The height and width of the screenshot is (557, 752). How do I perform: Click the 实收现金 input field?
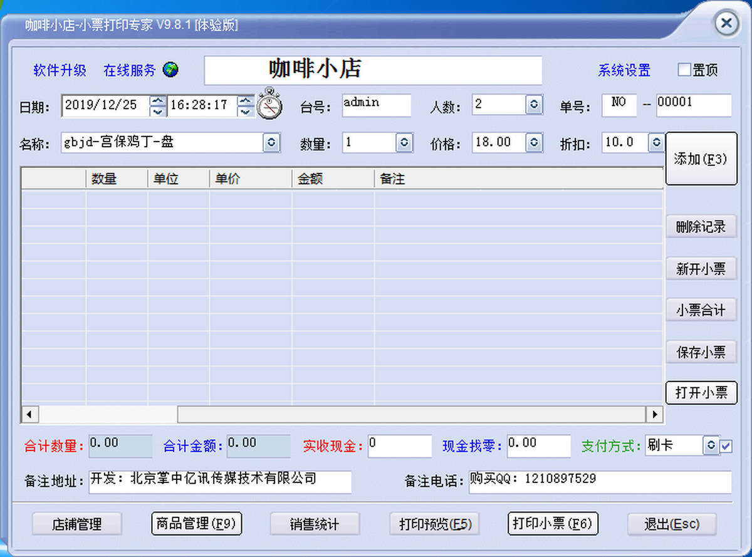tap(400, 446)
